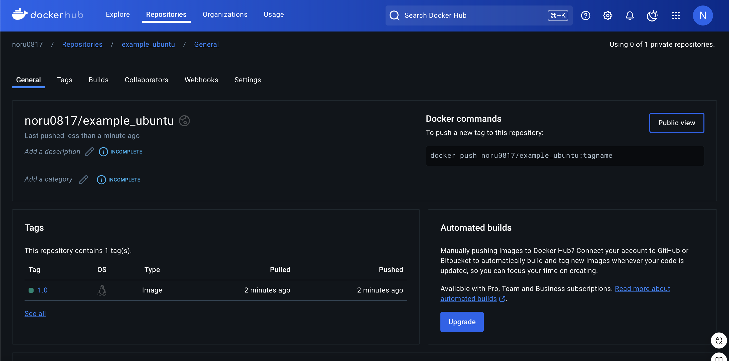Go to Organizations in top navigation
Viewport: 729px width, 361px height.
pos(225,14)
